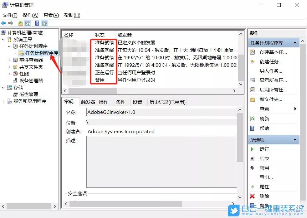Open the 操作(A) menu

(x=30, y=15)
